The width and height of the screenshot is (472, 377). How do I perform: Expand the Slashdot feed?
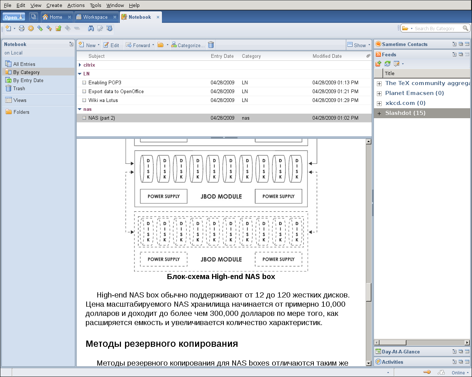(x=379, y=113)
